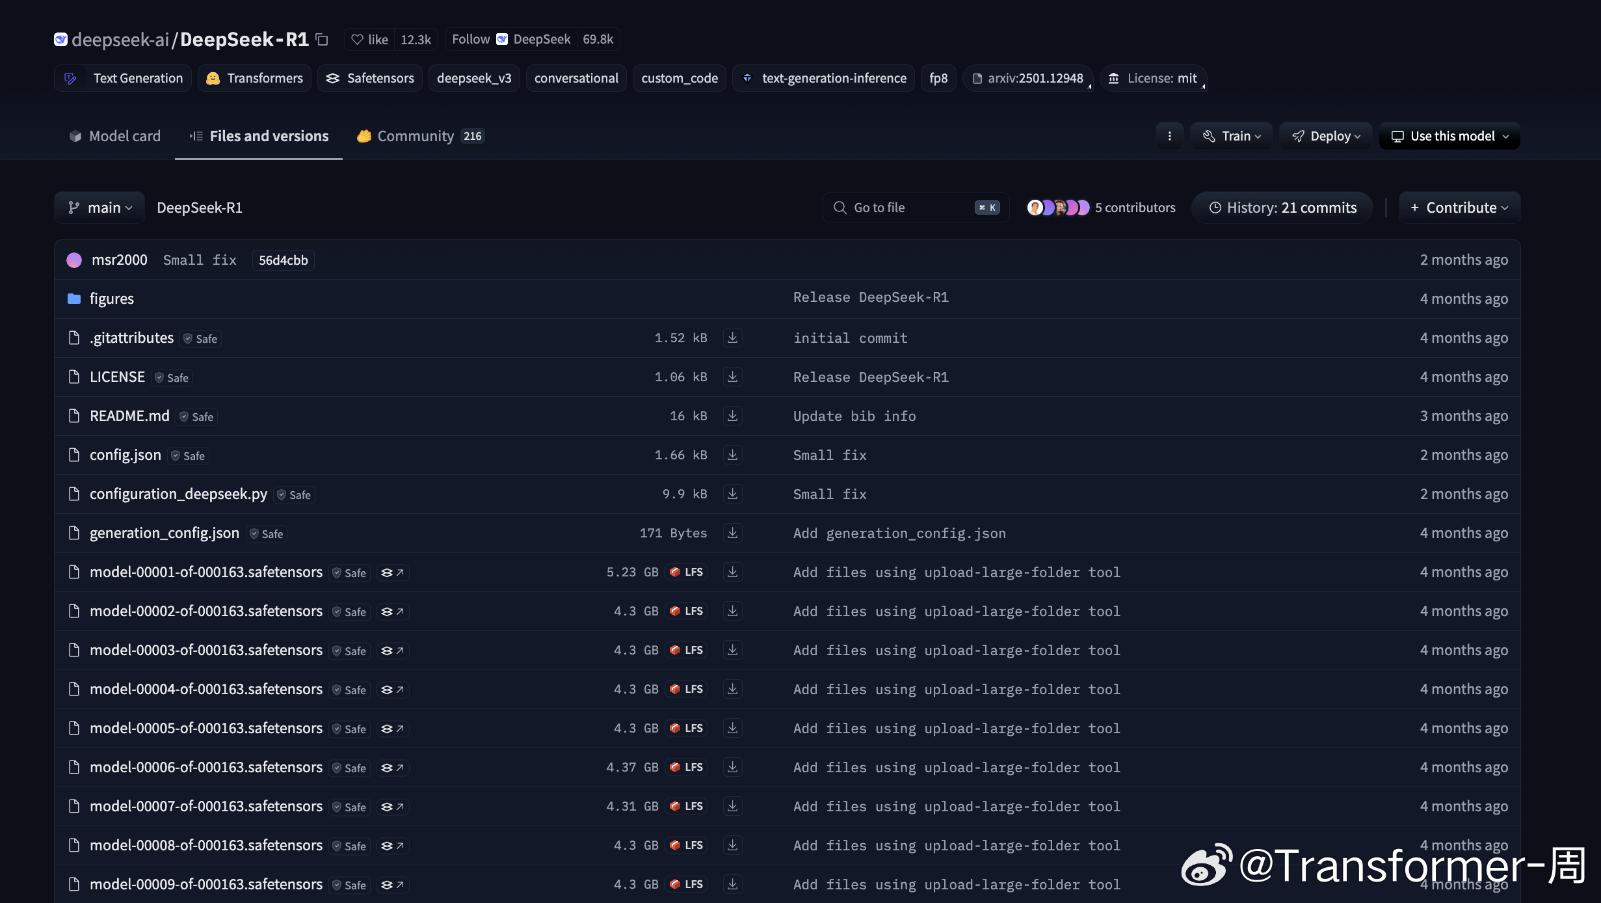
Task: Download generation_config.json
Action: 732,533
